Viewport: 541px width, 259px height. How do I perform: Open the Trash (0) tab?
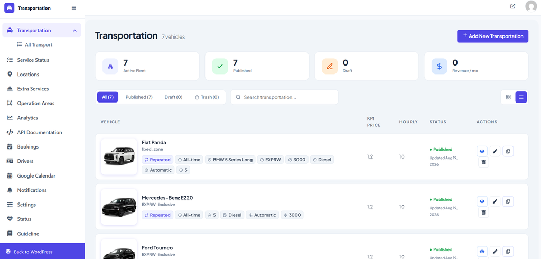207,97
